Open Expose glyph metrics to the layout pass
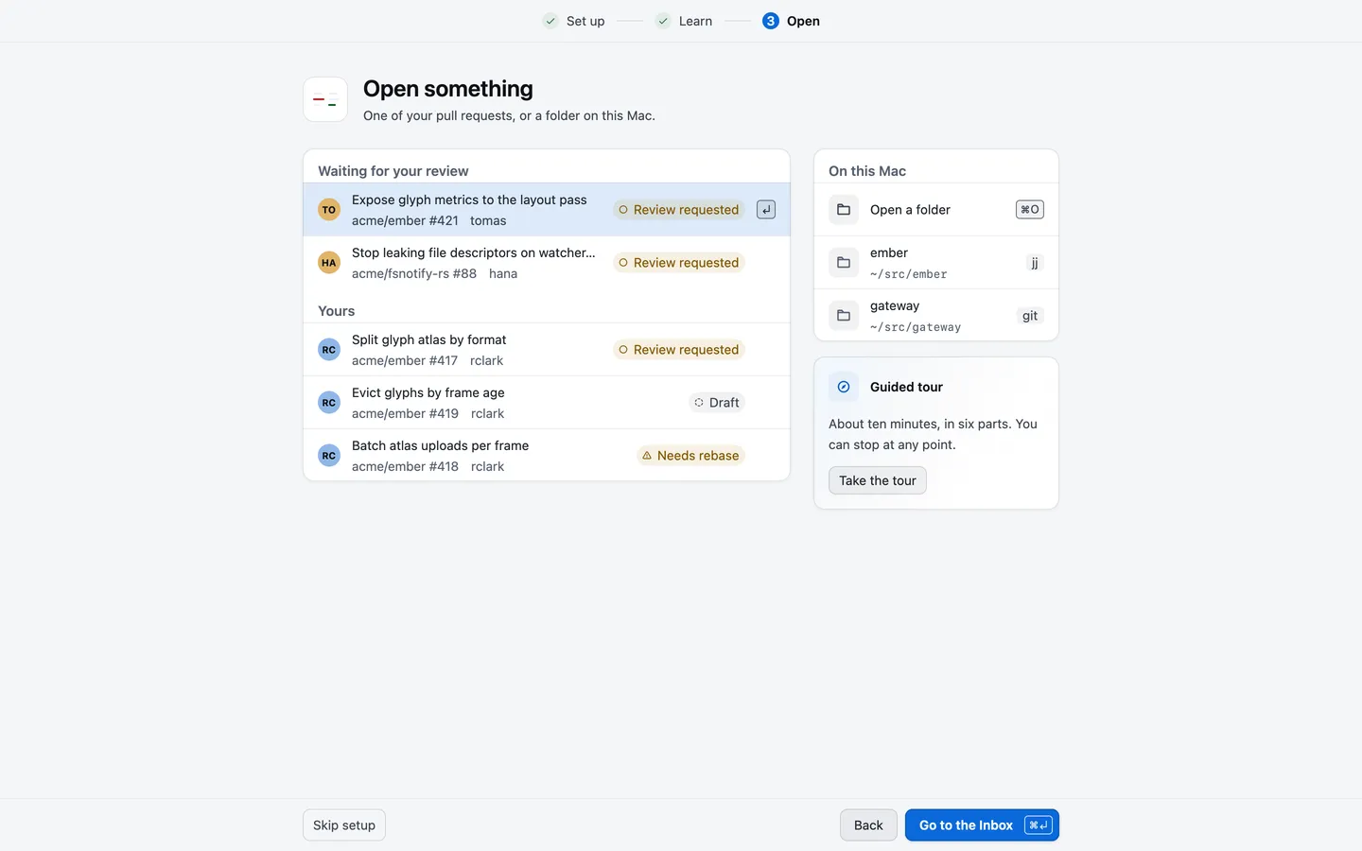This screenshot has height=851, width=1362. (547, 210)
